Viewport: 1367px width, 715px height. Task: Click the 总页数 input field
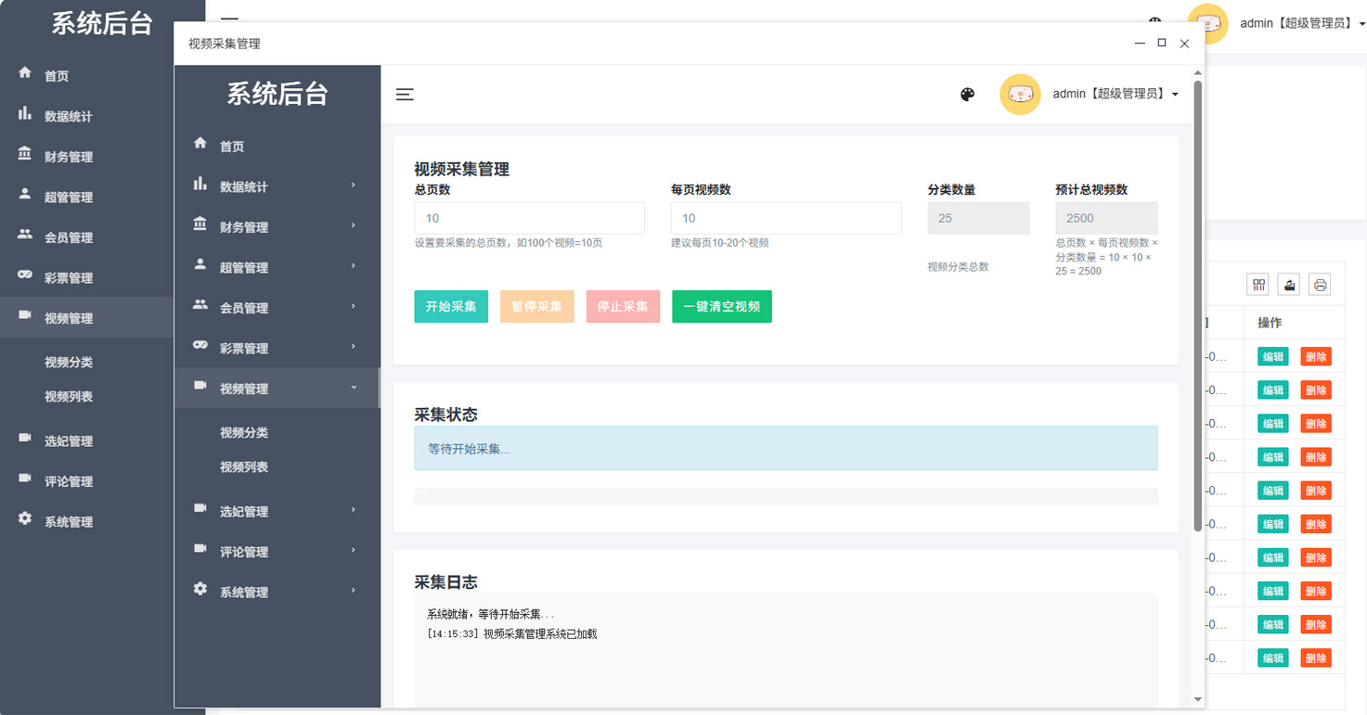pyautogui.click(x=529, y=219)
